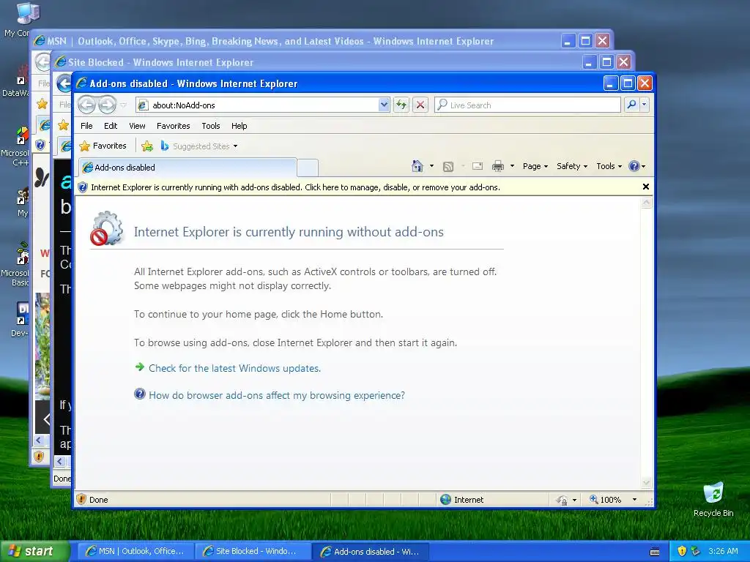Click the on-screen keyboard taskbar icon
Image resolution: width=750 pixels, height=562 pixels.
[655, 552]
